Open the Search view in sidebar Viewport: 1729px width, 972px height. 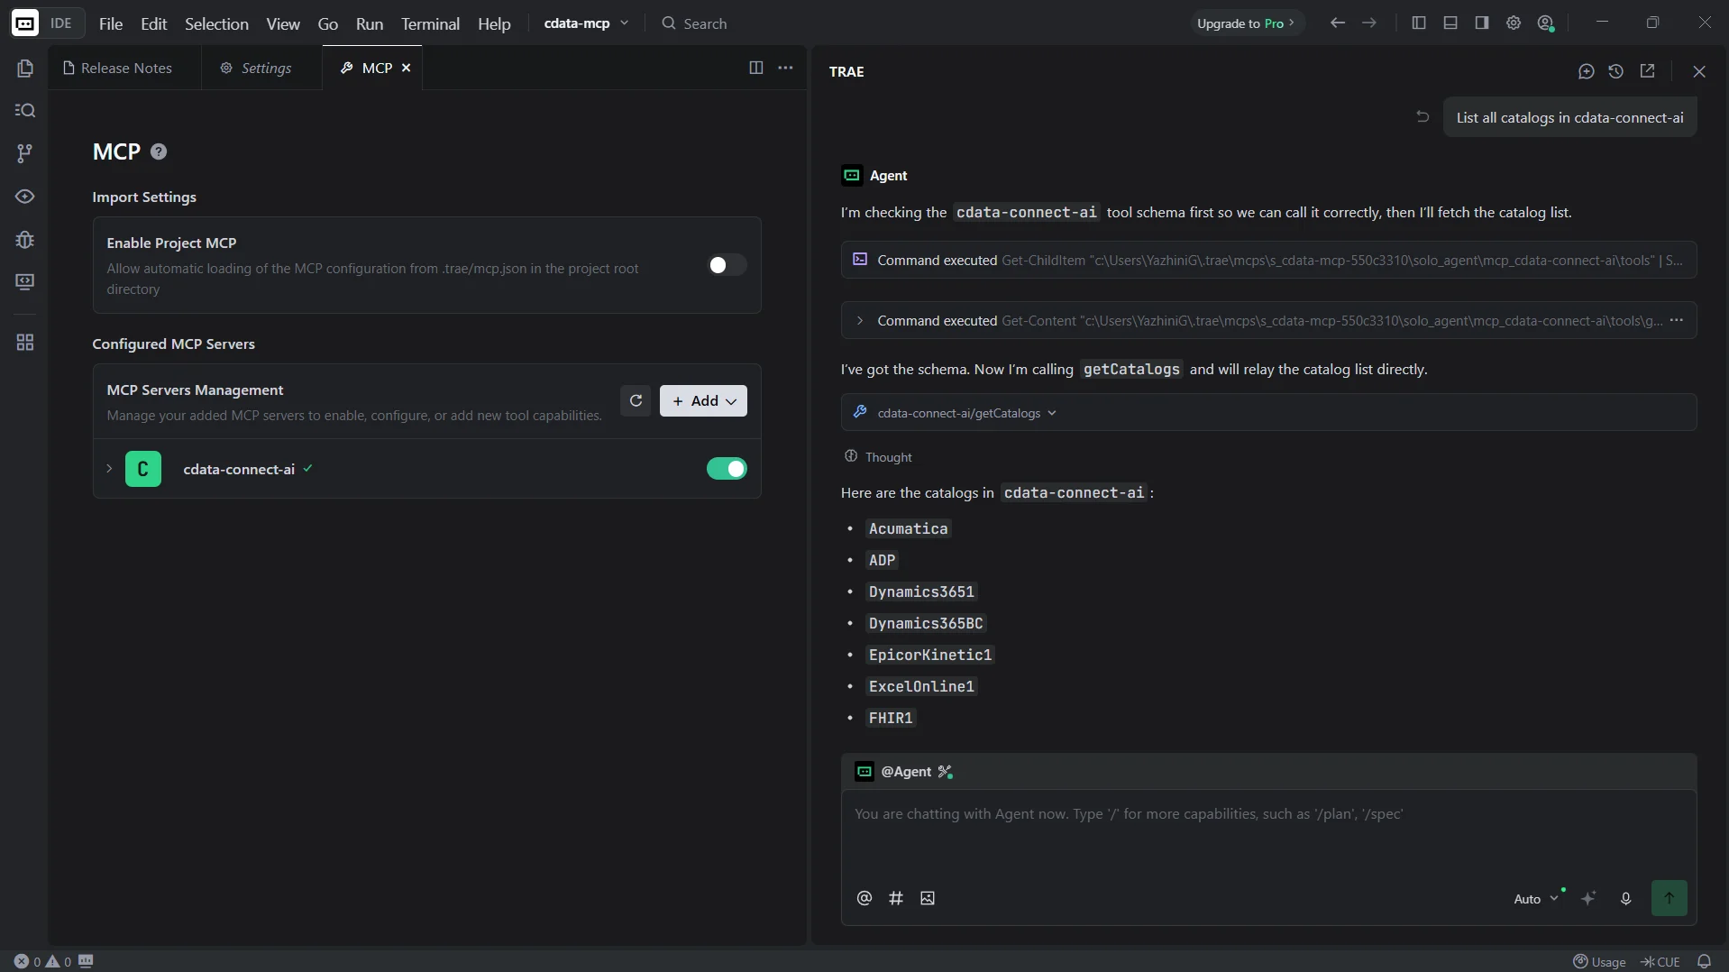click(x=25, y=110)
